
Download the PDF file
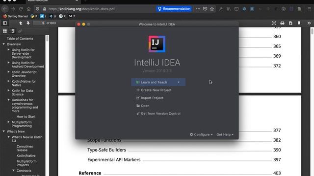290,23
